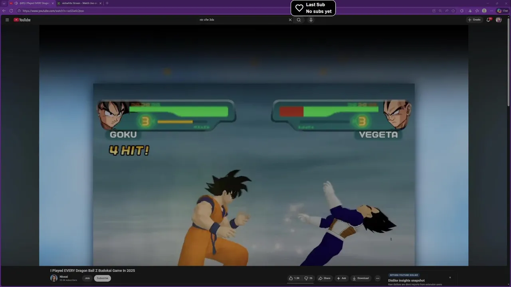
Task: Open YouTube notifications bell
Action: [x=488, y=20]
